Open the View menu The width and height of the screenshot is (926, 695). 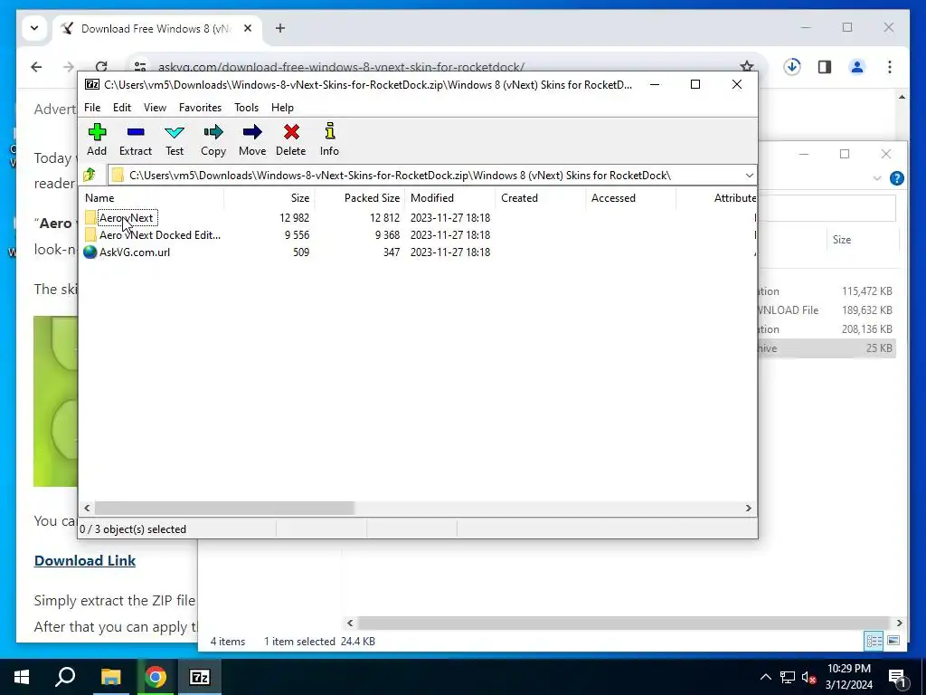pyautogui.click(x=155, y=108)
